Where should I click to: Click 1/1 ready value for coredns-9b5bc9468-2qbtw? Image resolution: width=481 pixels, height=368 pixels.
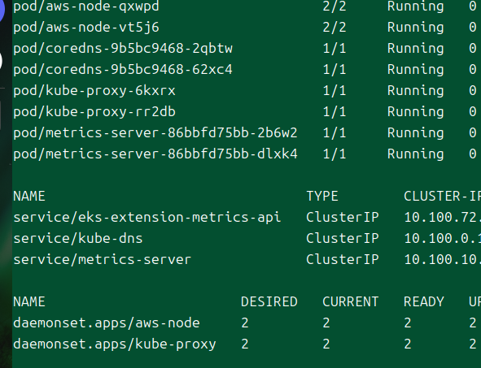tap(335, 49)
